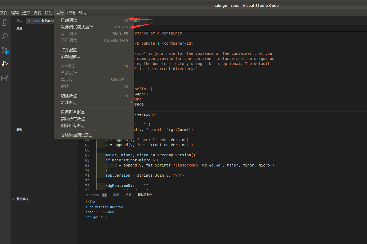Select 切换断点 menu entry

tap(94, 96)
